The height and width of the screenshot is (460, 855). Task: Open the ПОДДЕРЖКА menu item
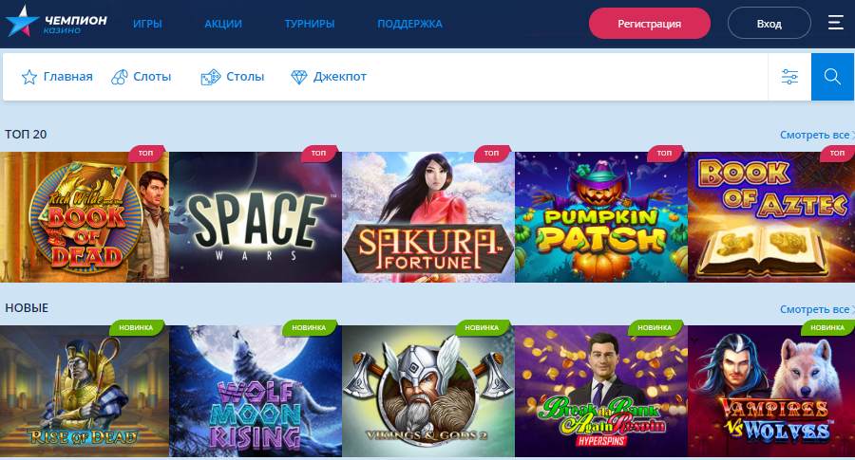pos(409,24)
